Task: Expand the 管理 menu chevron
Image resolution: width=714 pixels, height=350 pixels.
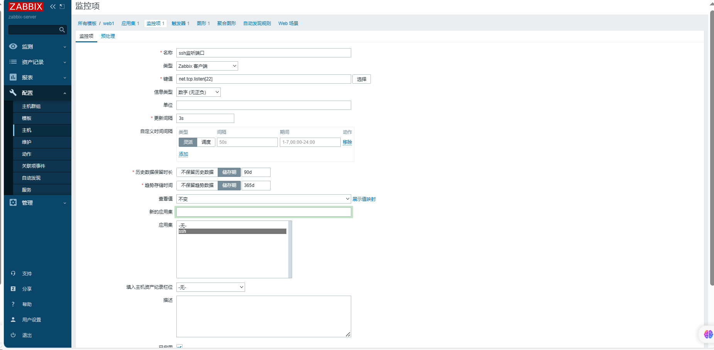Action: click(65, 203)
